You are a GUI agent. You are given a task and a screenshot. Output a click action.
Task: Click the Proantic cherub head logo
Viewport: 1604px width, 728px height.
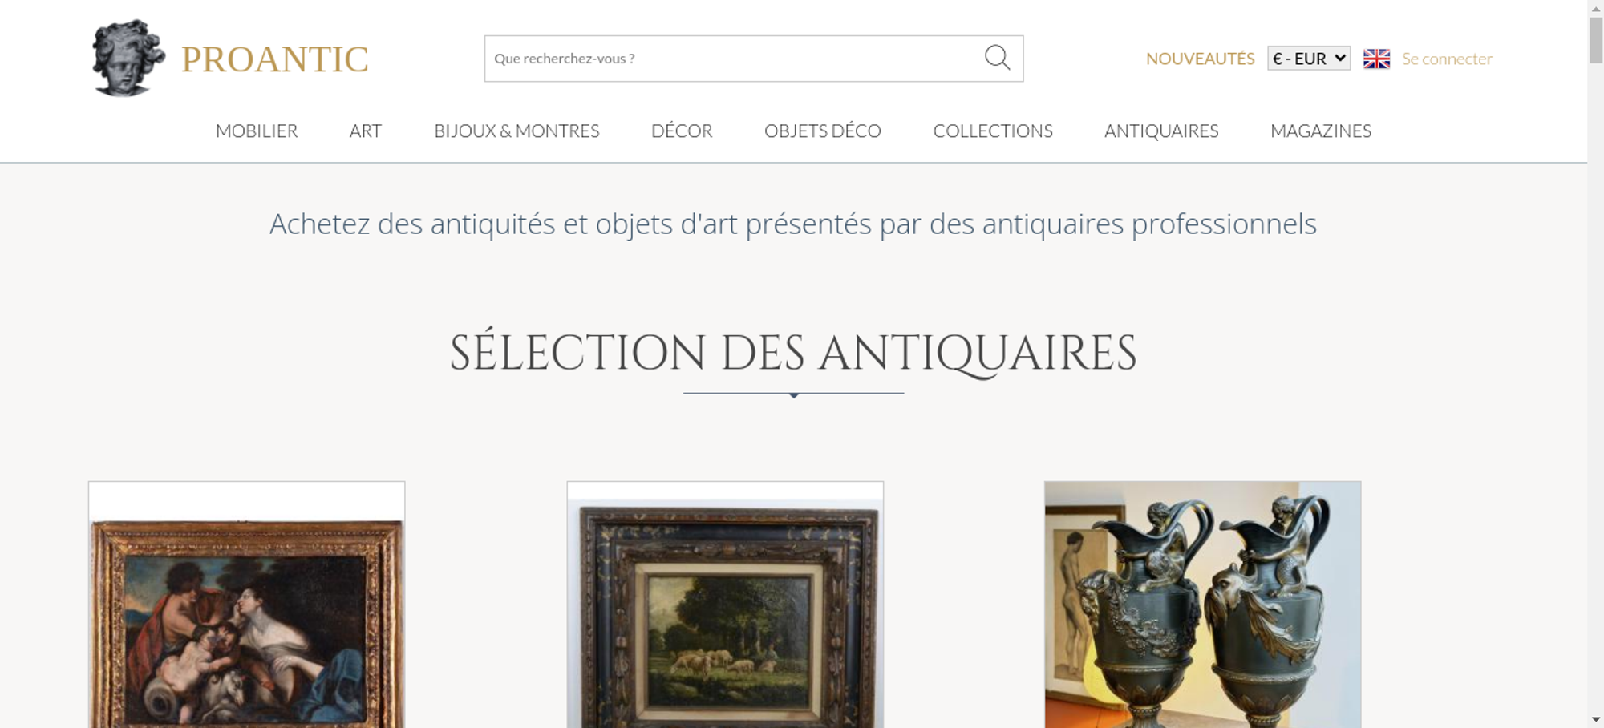click(128, 59)
